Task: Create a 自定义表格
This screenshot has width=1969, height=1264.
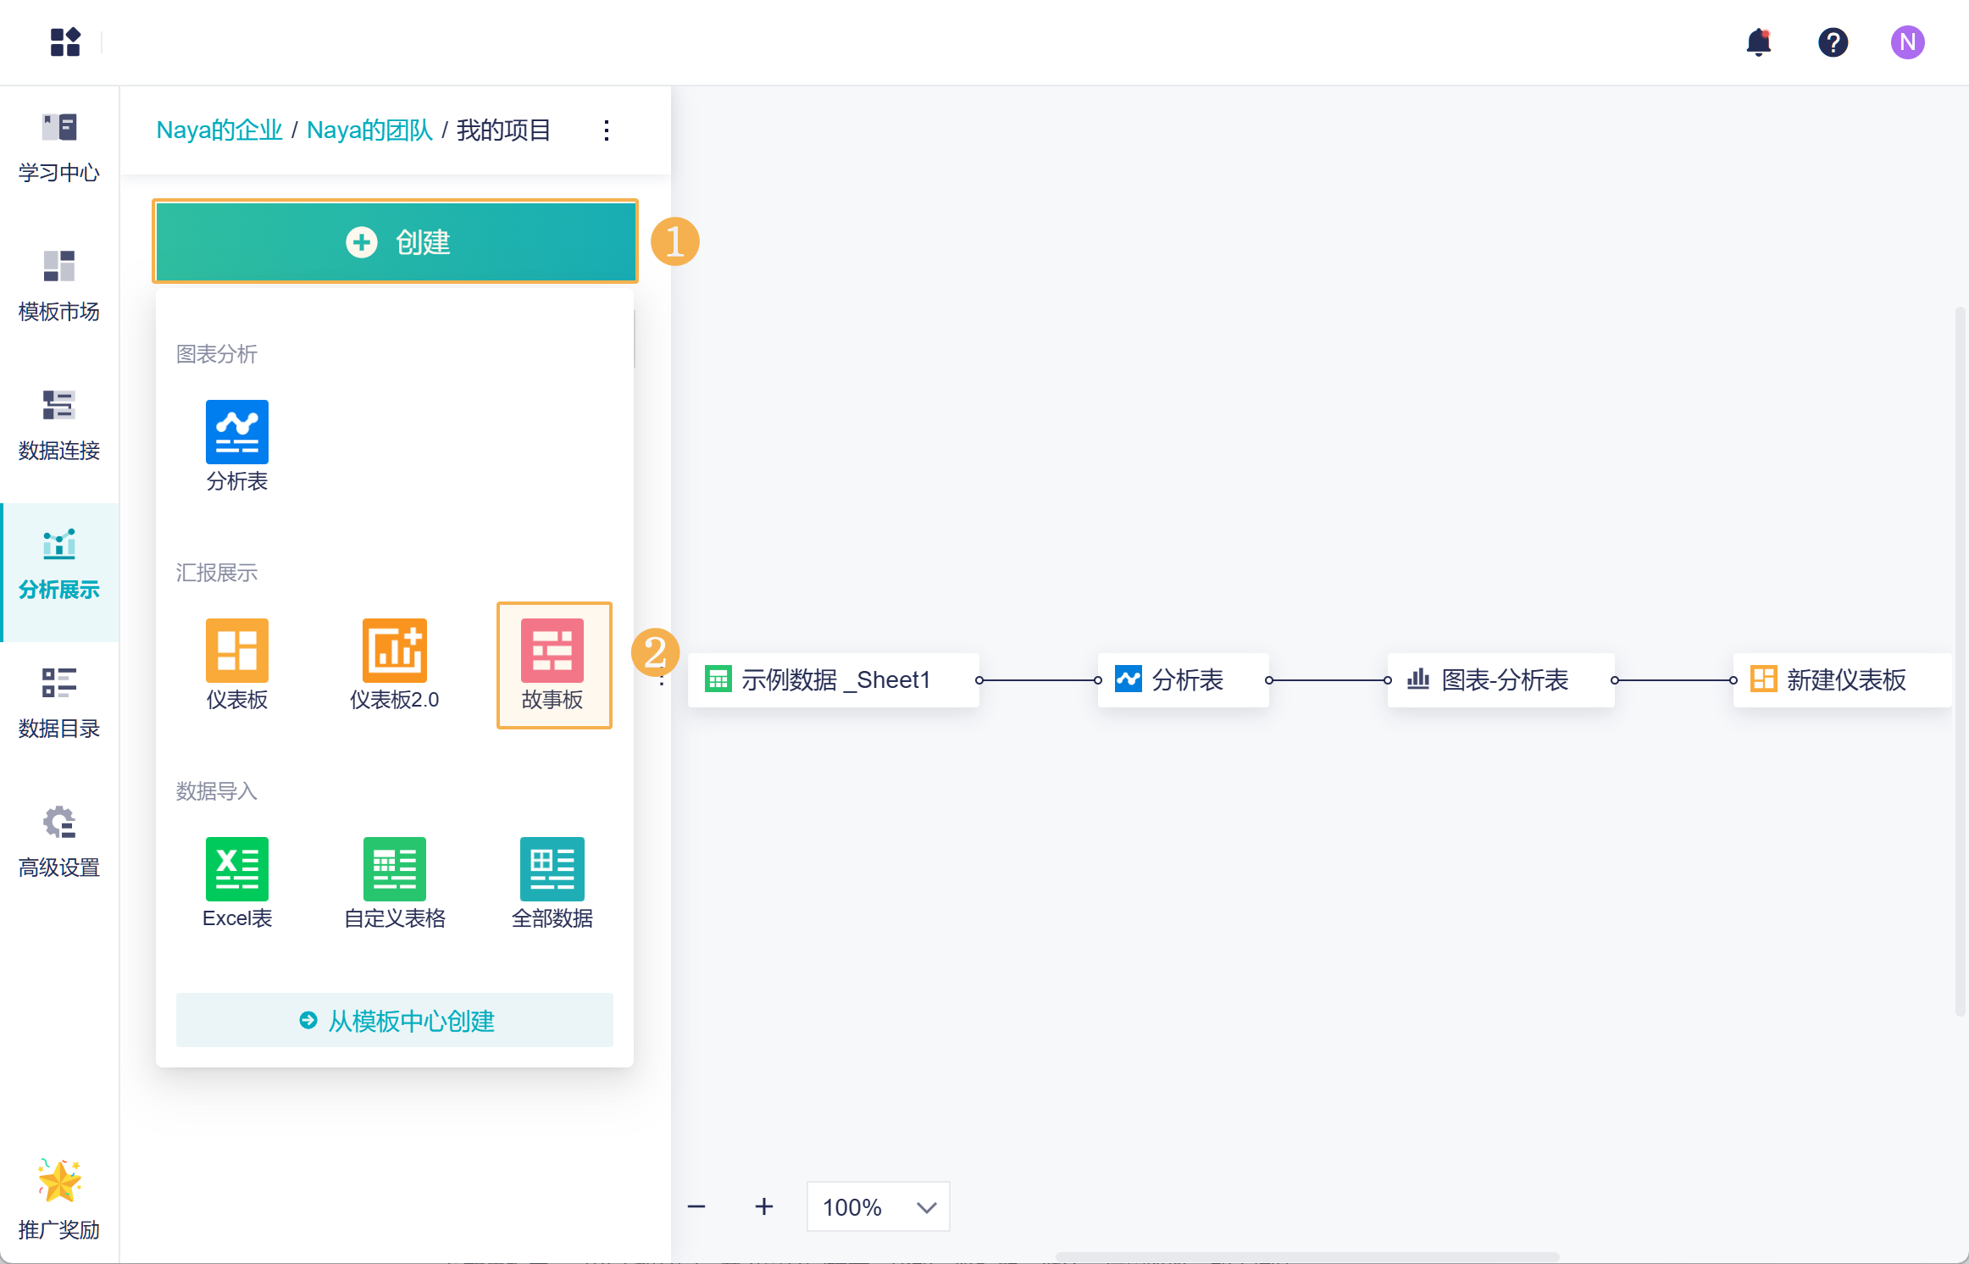Action: tap(395, 884)
